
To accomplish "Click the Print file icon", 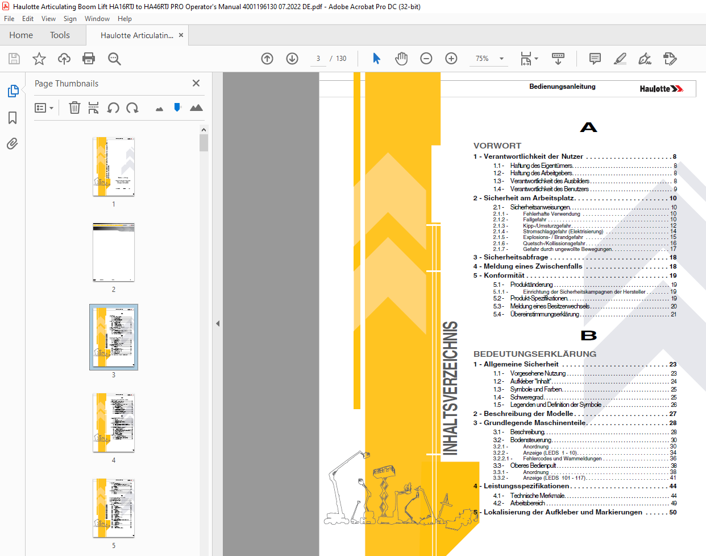I will tap(89, 59).
